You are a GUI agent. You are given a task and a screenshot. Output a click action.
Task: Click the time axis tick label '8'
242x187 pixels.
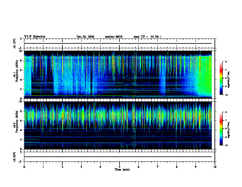click(x=177, y=167)
